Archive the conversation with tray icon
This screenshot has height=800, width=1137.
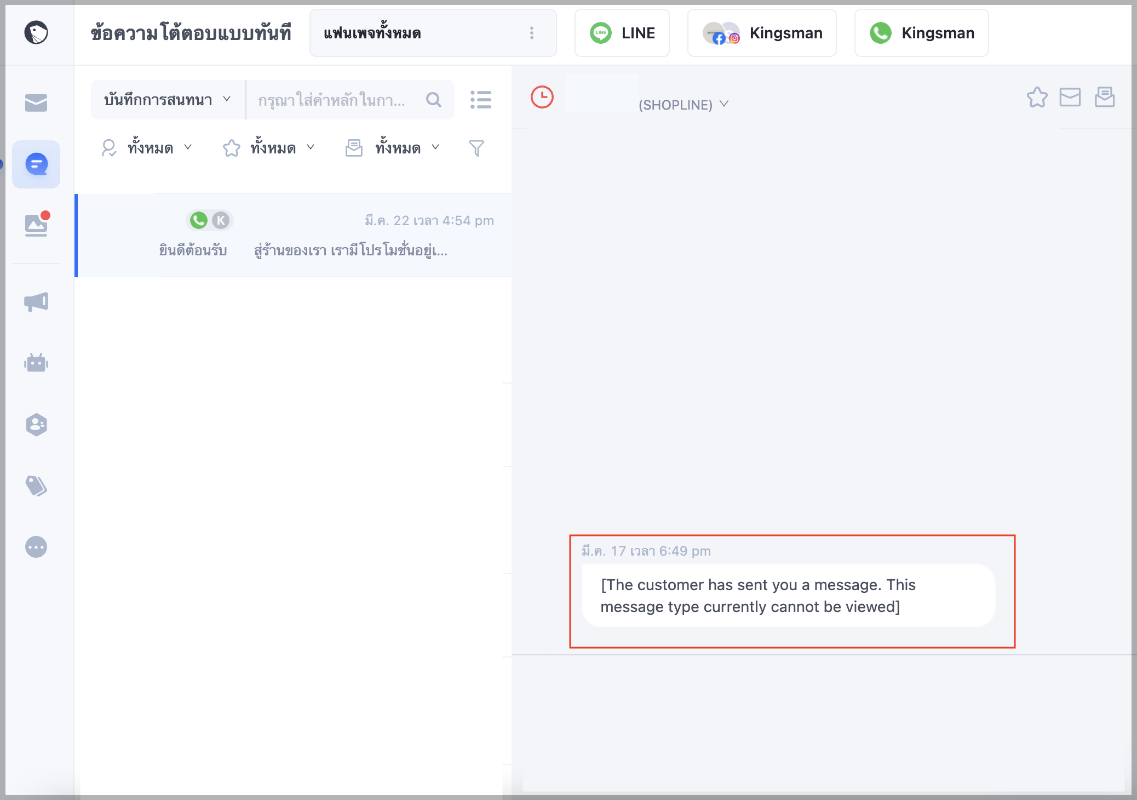(x=1105, y=98)
